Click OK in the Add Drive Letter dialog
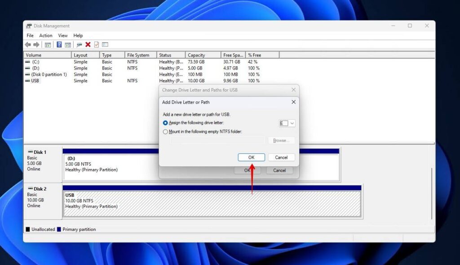 (x=251, y=157)
